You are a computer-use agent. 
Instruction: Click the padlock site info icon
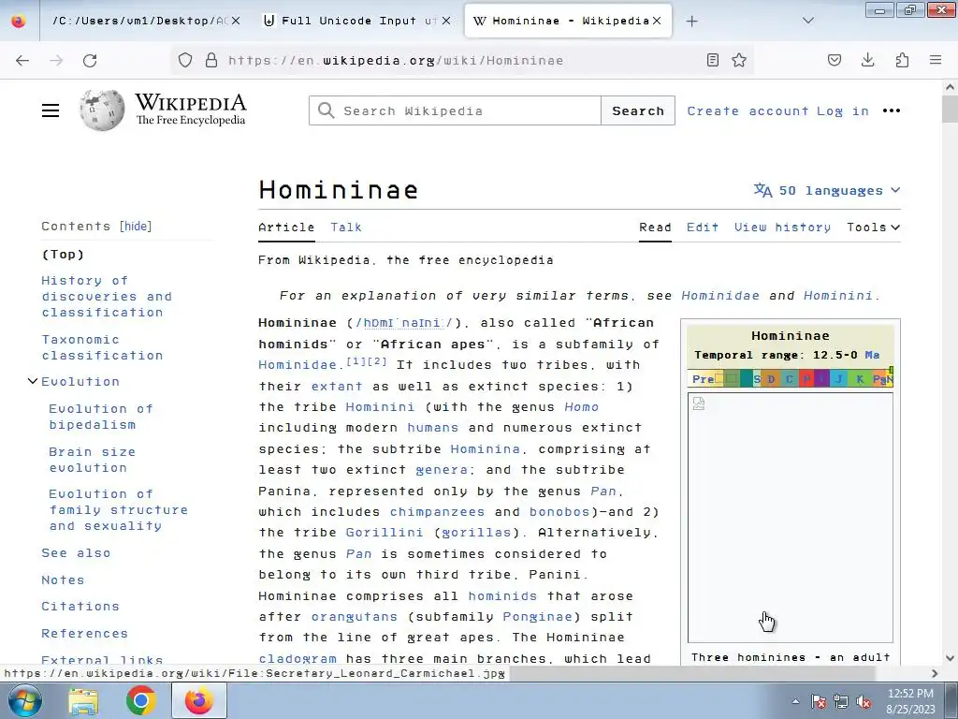click(211, 60)
